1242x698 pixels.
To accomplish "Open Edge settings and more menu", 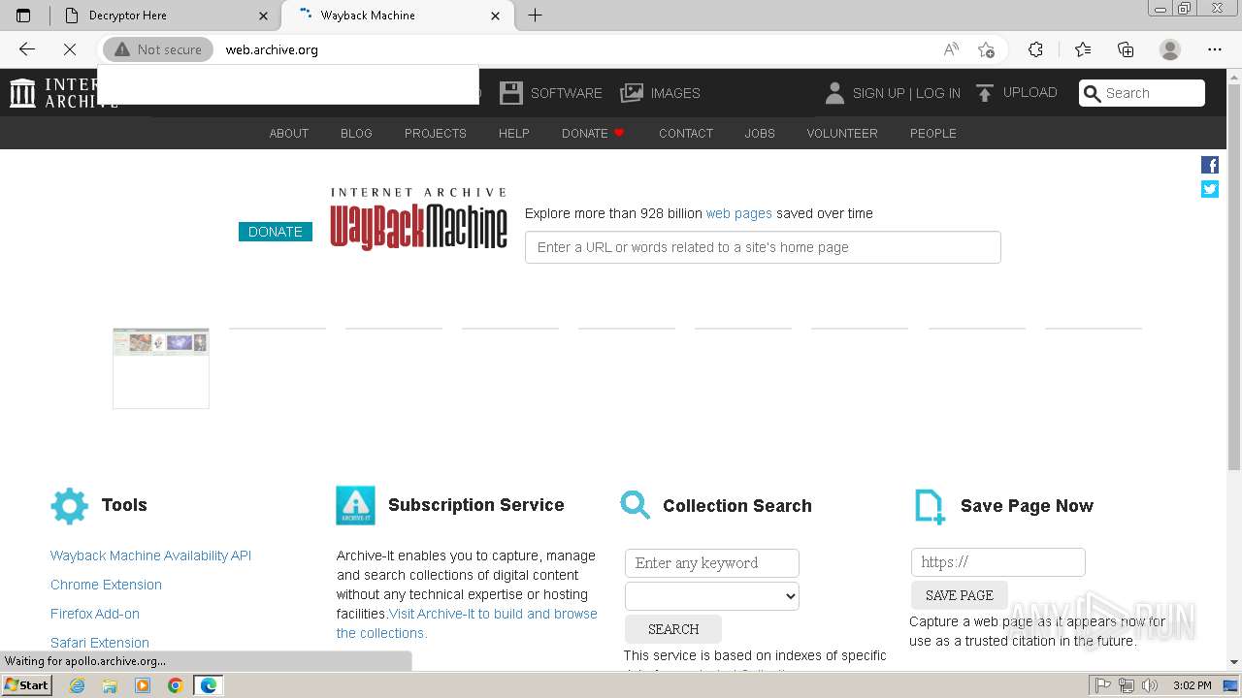I will [x=1215, y=49].
